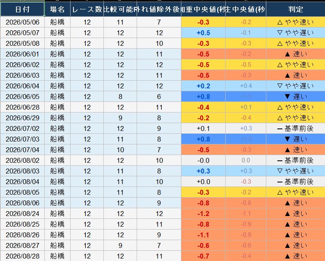This screenshot has width=325, height=261.
Task: Select comparable count 8 in 2026/06/05 row
Action: coord(120,97)
